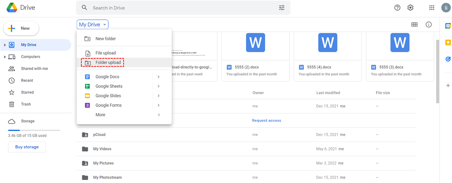Expand the Google Docs submenu arrow
The height and width of the screenshot is (183, 452).
tap(159, 77)
